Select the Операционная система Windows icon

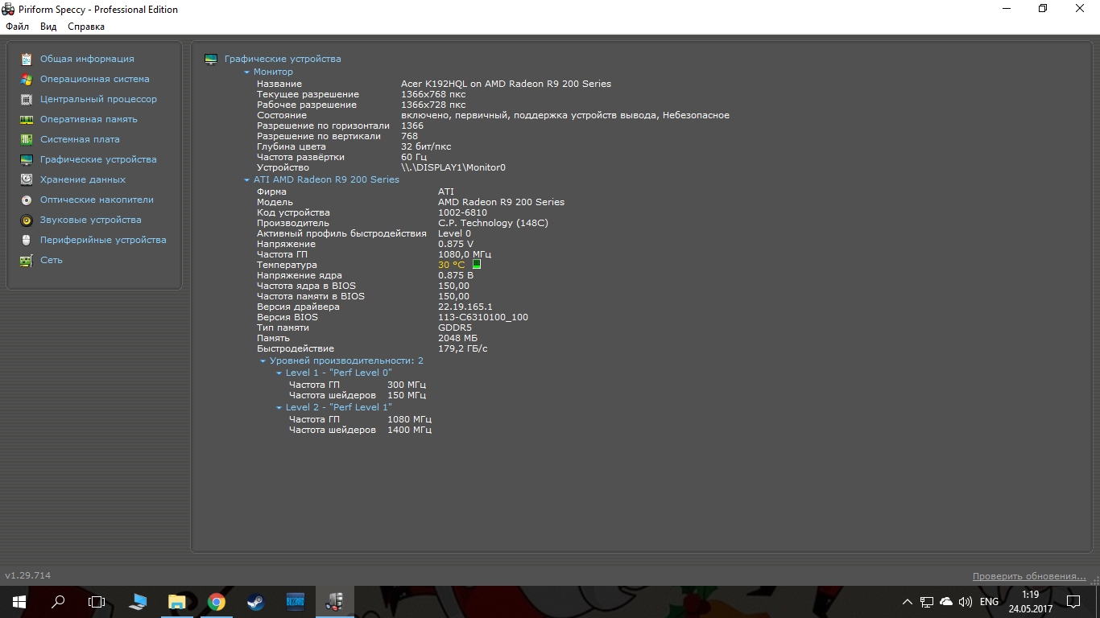click(x=27, y=79)
